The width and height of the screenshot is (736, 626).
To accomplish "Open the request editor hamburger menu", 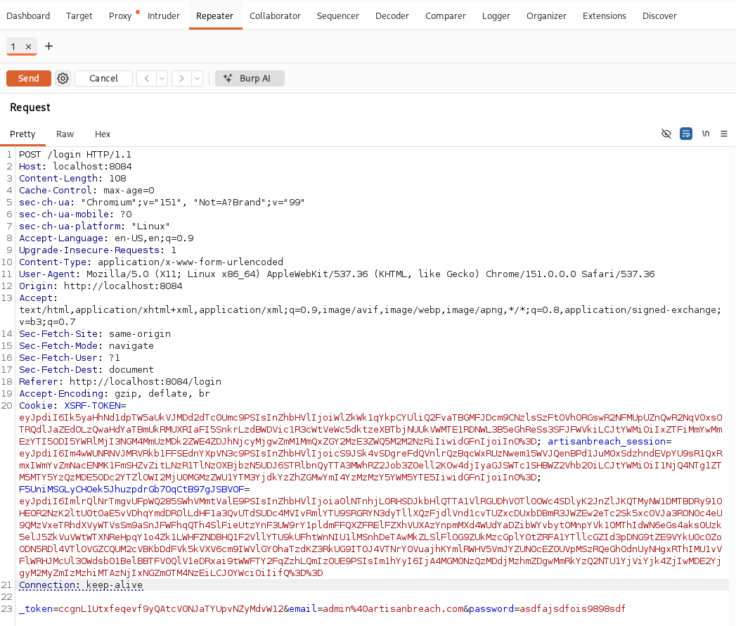I will tap(724, 134).
